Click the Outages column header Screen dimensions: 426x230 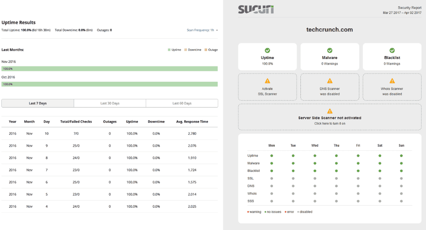(x=110, y=122)
